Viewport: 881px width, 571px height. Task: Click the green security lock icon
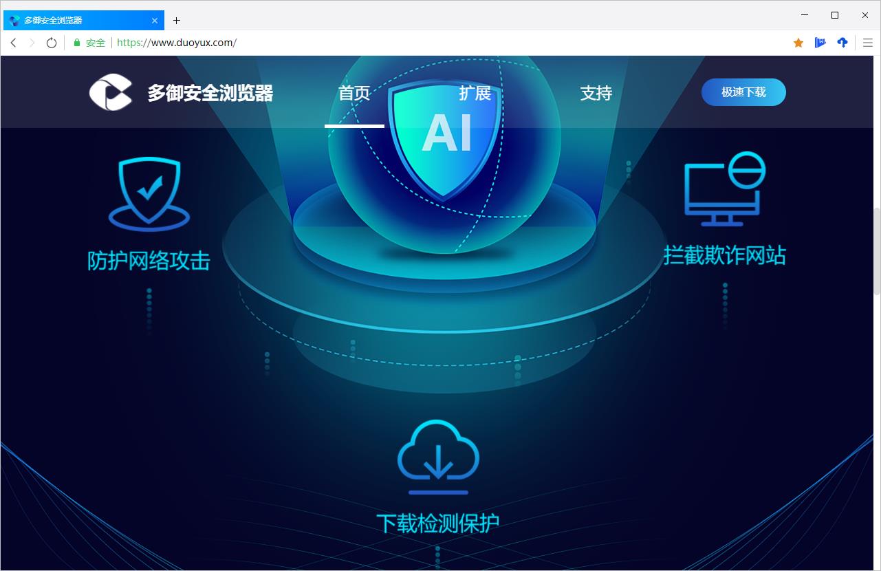(76, 42)
